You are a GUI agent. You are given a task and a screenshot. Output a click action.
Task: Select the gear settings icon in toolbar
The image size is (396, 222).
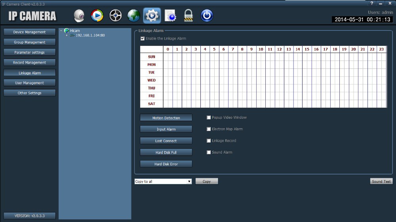tap(152, 15)
